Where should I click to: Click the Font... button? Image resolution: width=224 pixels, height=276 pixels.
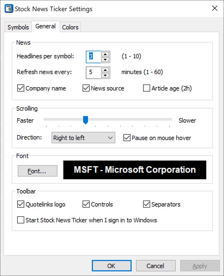pos(38,171)
